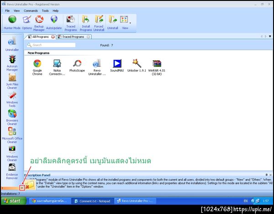The image size is (274, 214).
Task: Open the File menu
Action: click(x=7, y=11)
